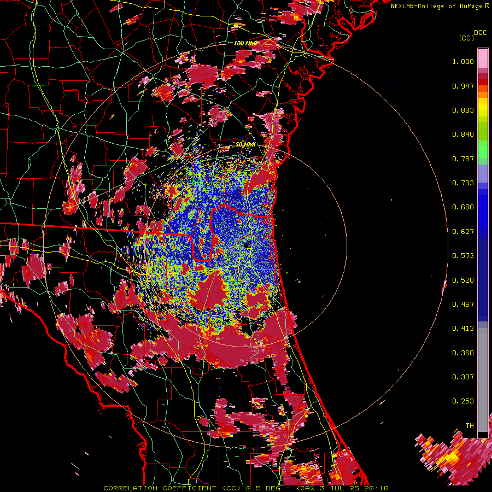Click the 0.573 scale value
Screen dimensions: 492x492
tap(463, 256)
